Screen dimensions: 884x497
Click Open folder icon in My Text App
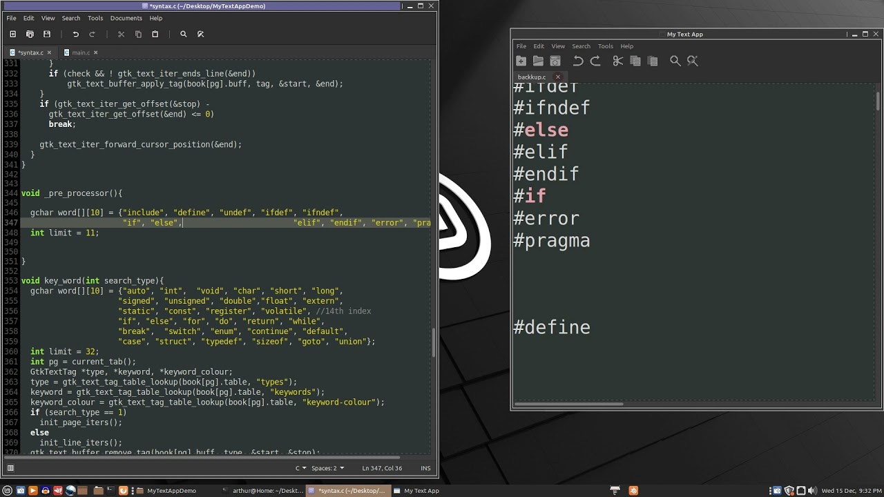(x=538, y=61)
